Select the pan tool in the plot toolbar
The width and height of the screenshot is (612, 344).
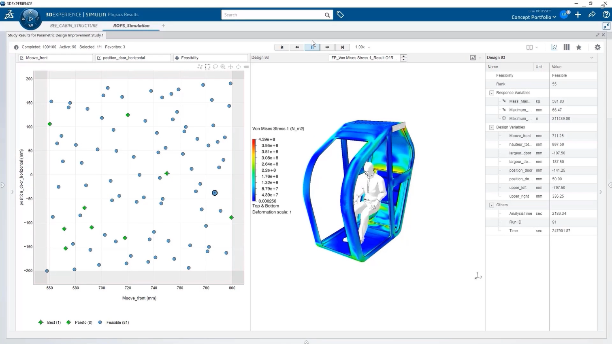(230, 67)
